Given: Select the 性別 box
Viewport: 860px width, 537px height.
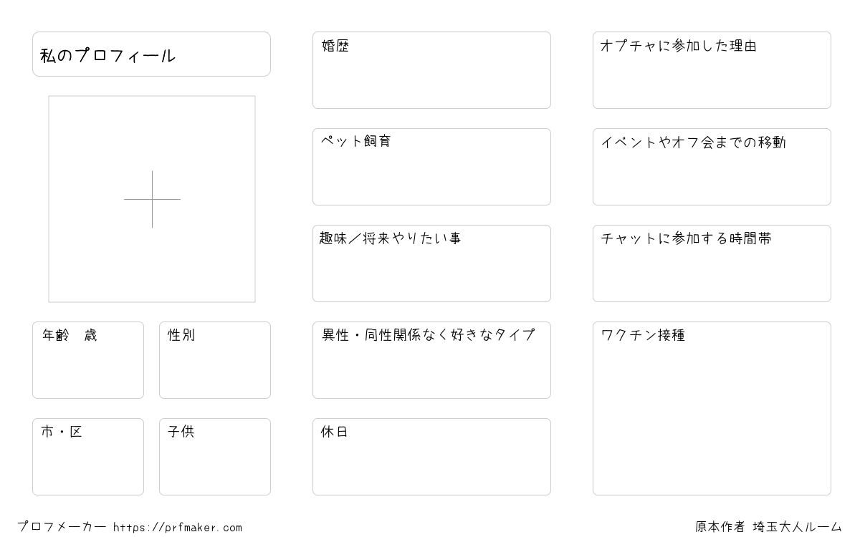Looking at the screenshot, I should click(215, 360).
